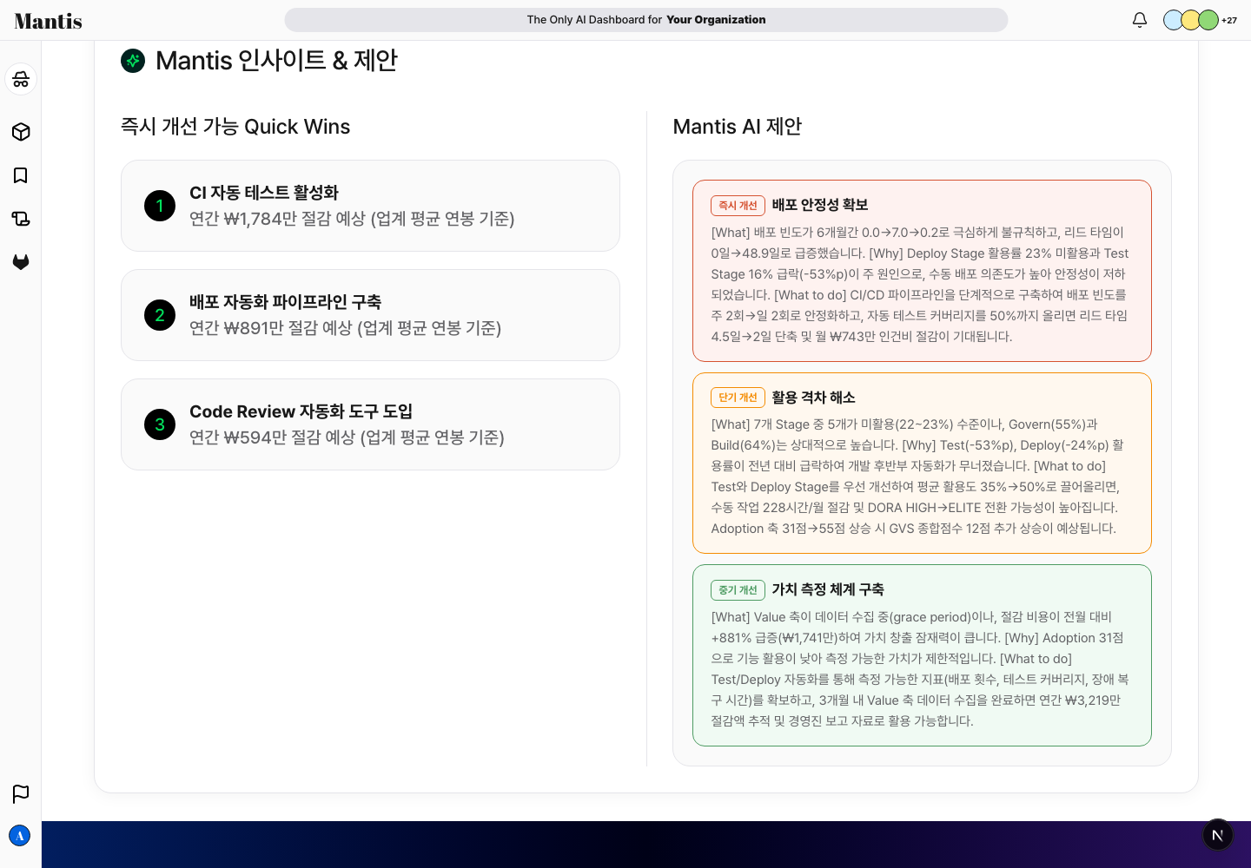The image size is (1251, 868).
Task: Click the green value measurement proposal body text
Action: click(921, 669)
